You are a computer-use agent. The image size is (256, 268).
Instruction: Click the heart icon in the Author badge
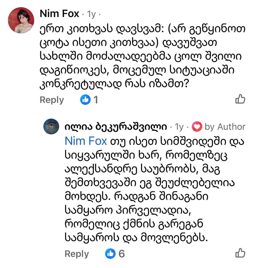coord(197,127)
